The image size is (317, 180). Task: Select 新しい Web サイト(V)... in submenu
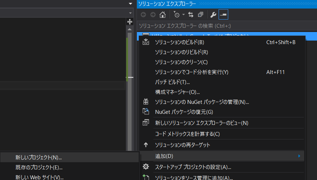tap(70, 177)
